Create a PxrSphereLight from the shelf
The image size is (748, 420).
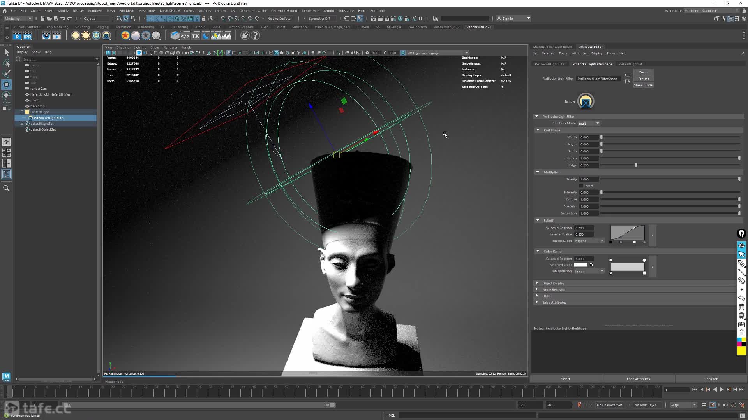[76, 35]
